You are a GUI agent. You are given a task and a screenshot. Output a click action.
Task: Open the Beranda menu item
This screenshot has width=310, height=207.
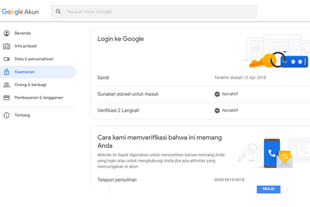38,33
